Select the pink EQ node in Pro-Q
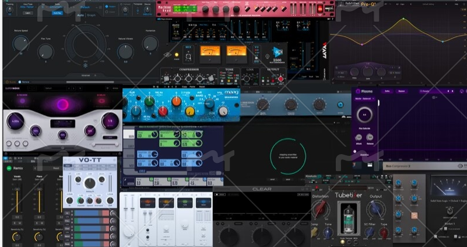 click(x=362, y=44)
